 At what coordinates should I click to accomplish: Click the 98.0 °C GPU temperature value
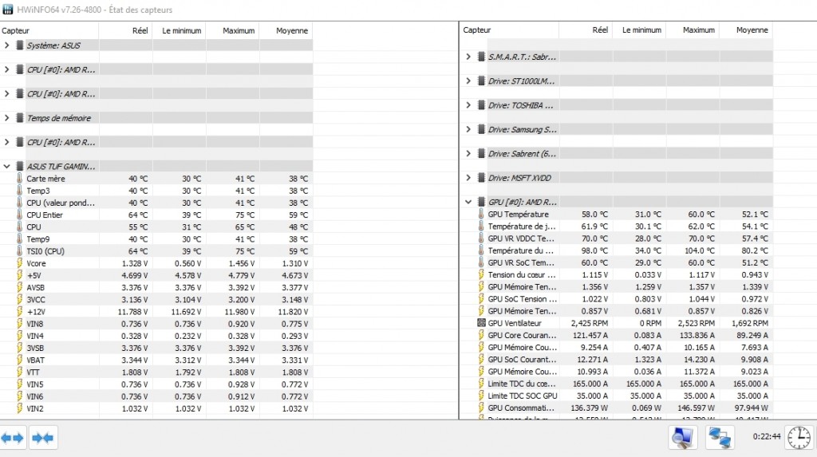click(x=594, y=250)
